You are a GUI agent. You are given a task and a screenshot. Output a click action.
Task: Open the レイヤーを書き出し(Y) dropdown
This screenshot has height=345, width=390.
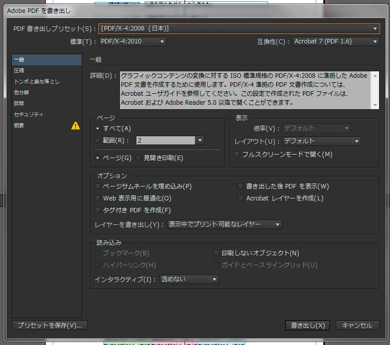[x=224, y=224]
